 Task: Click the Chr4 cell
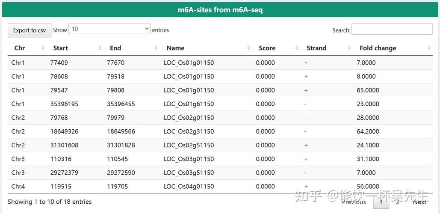coord(18,187)
